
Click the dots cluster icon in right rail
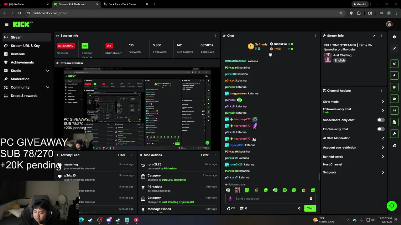[394, 146]
